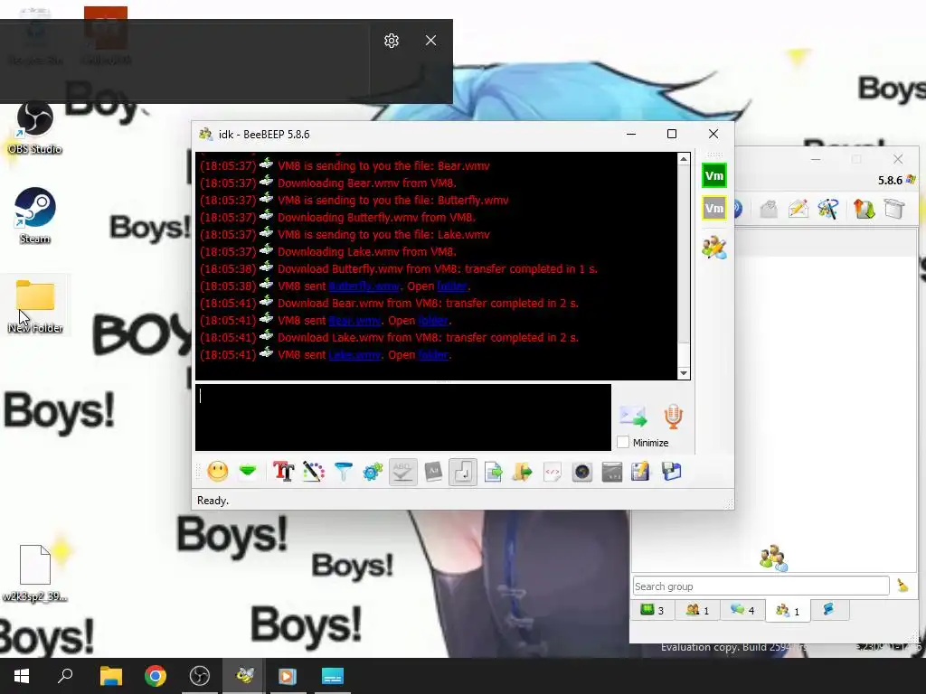The image size is (926, 694).
Task: Click the trash bin icon in main window
Action: [894, 209]
